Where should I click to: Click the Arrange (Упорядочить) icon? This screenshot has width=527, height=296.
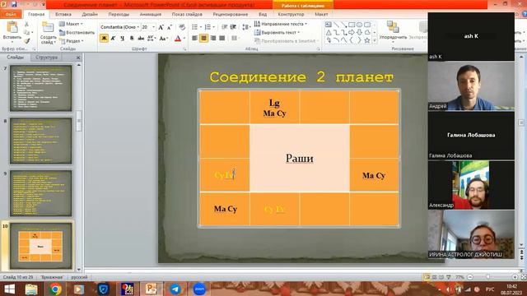click(393, 27)
